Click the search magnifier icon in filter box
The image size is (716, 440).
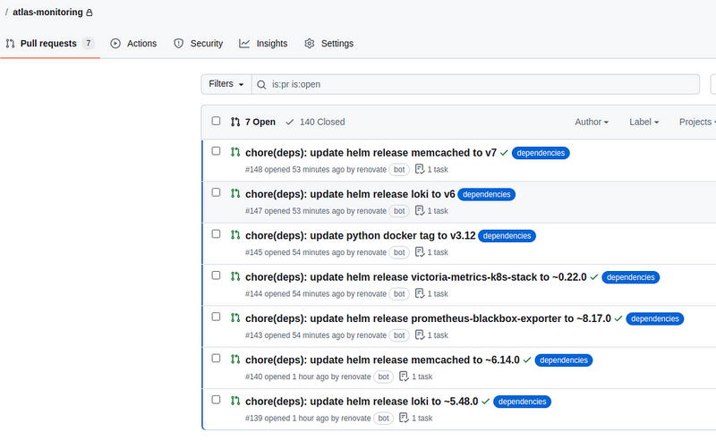[x=261, y=84]
